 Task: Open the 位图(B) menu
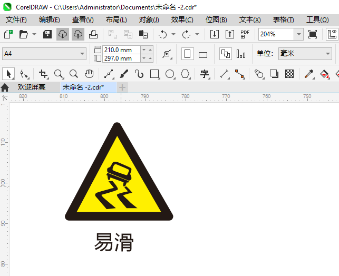[216, 20]
